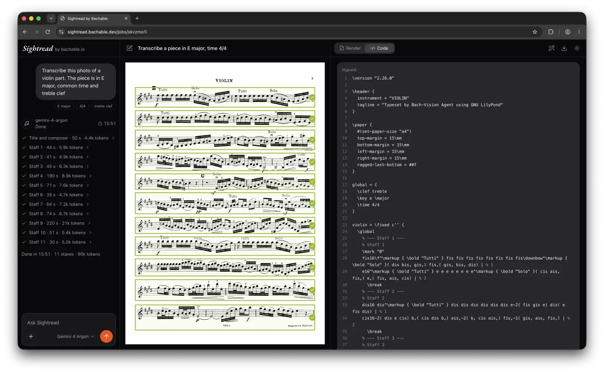Image resolution: width=604 pixels, height=373 pixels.
Task: Click the E major tag
Action: pyautogui.click(x=64, y=106)
